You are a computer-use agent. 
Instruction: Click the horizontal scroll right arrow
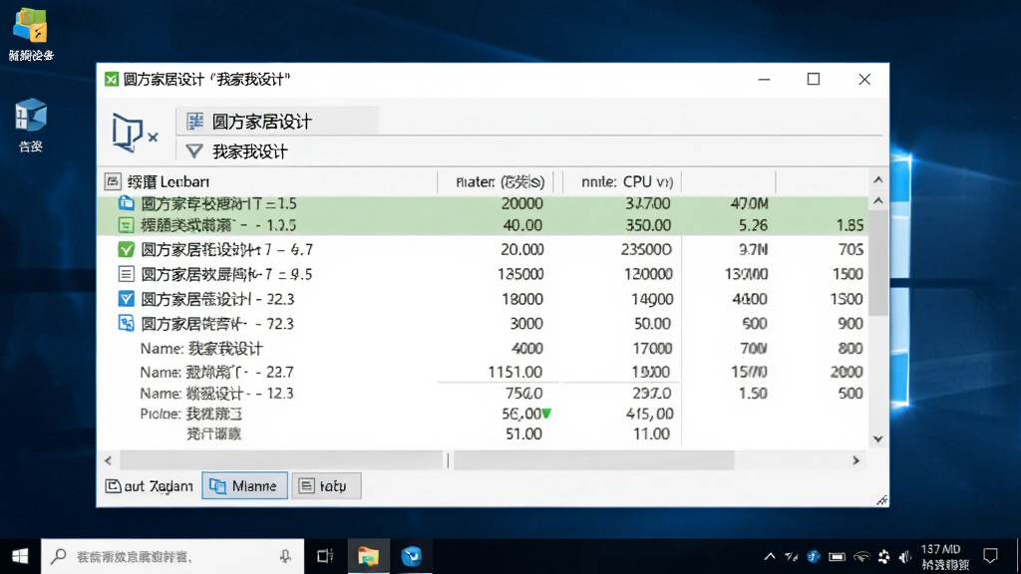coord(856,460)
